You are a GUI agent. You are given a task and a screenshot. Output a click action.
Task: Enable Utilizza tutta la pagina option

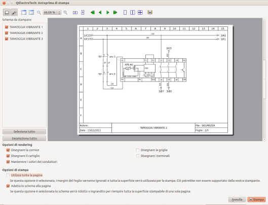coord(8,175)
